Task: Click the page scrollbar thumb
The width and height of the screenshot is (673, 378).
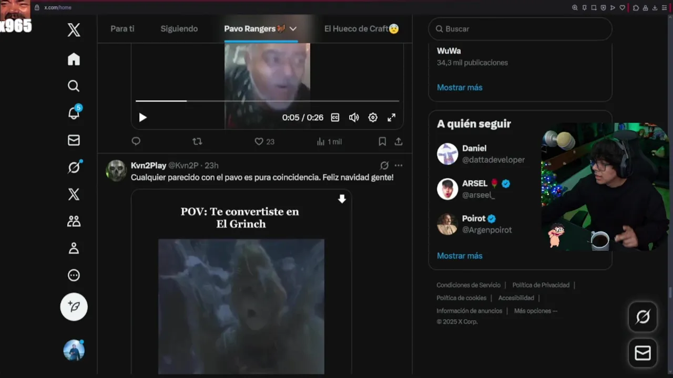Action: [670, 292]
